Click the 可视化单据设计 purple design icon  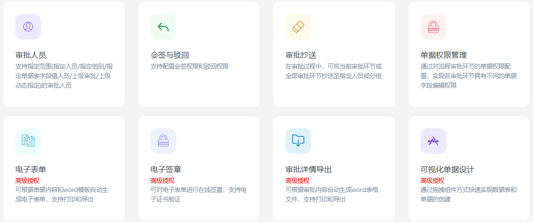433,141
